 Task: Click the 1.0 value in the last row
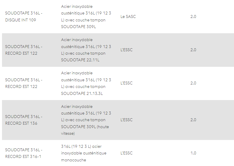193,153
